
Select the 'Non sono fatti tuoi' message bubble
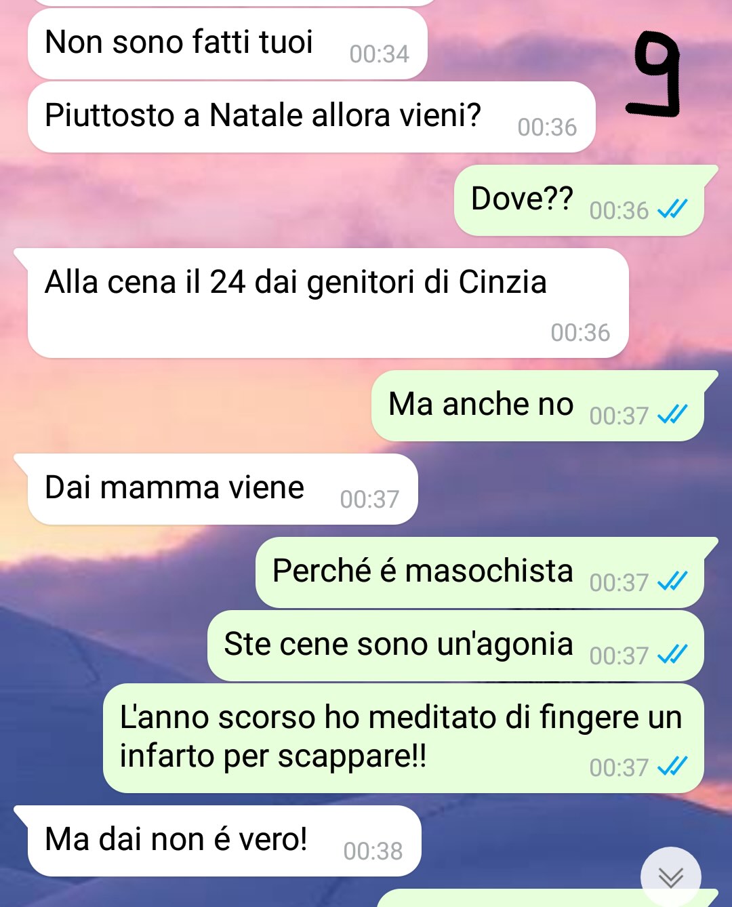coord(228,43)
